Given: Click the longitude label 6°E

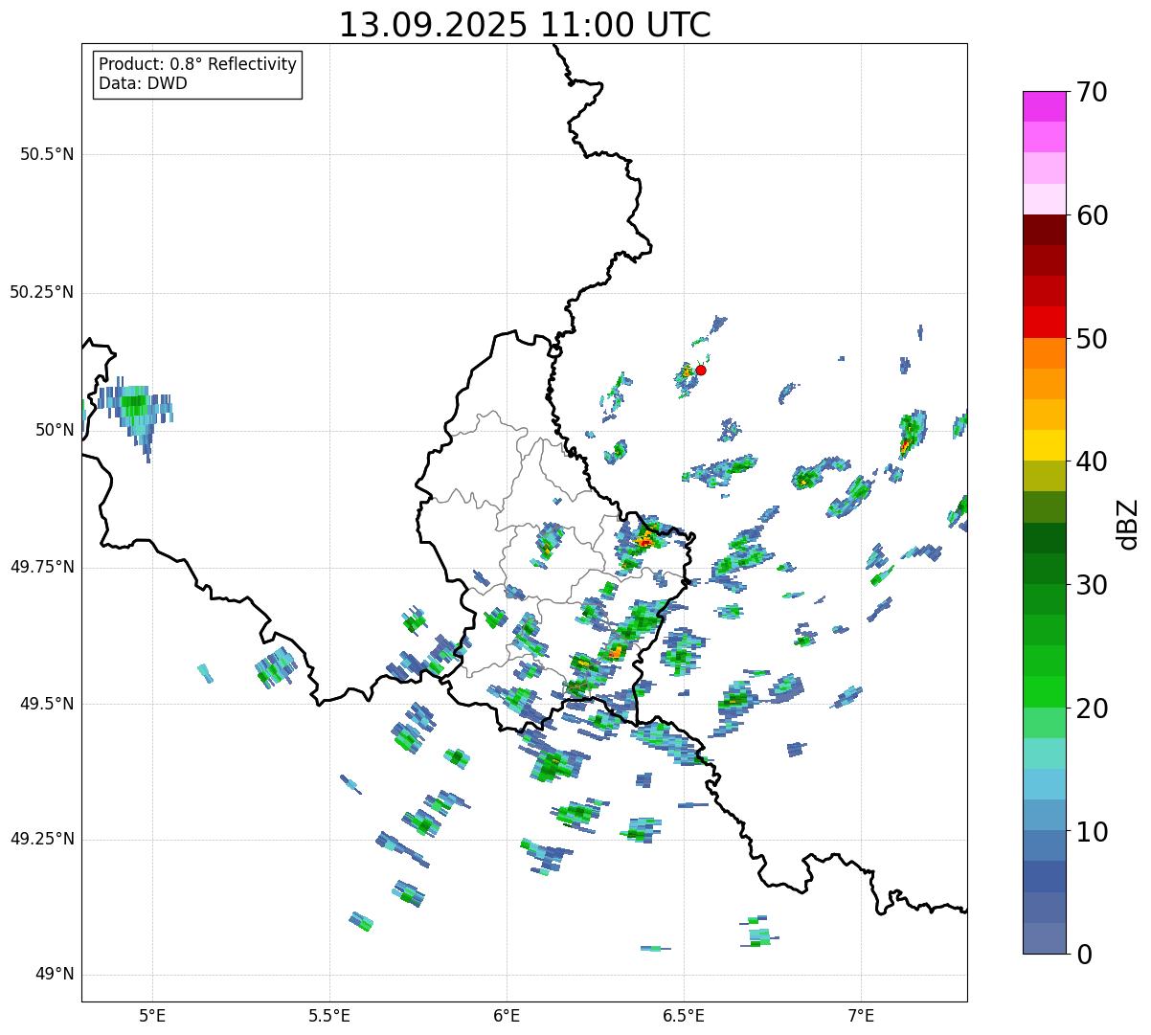Looking at the screenshot, I should 508,1015.
